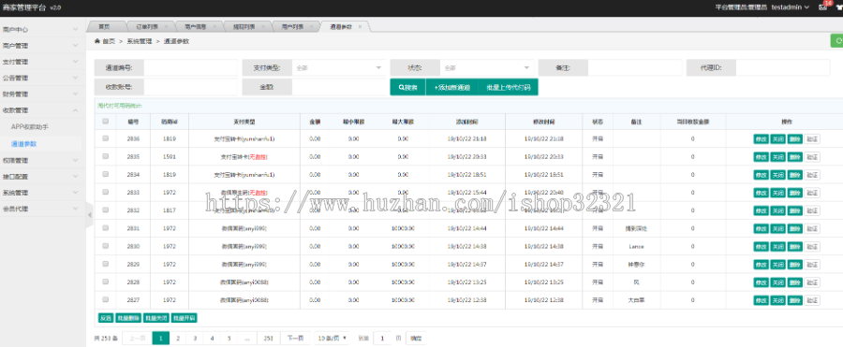Click the home icon in breadcrumb
The width and height of the screenshot is (843, 347).
point(97,41)
